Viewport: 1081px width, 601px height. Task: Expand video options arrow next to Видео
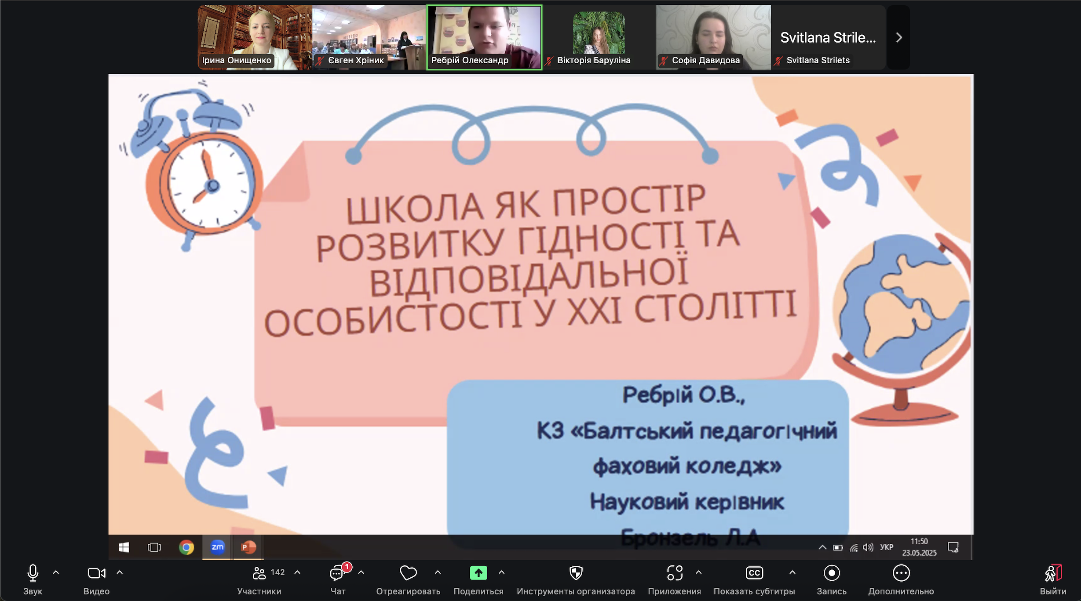click(120, 572)
